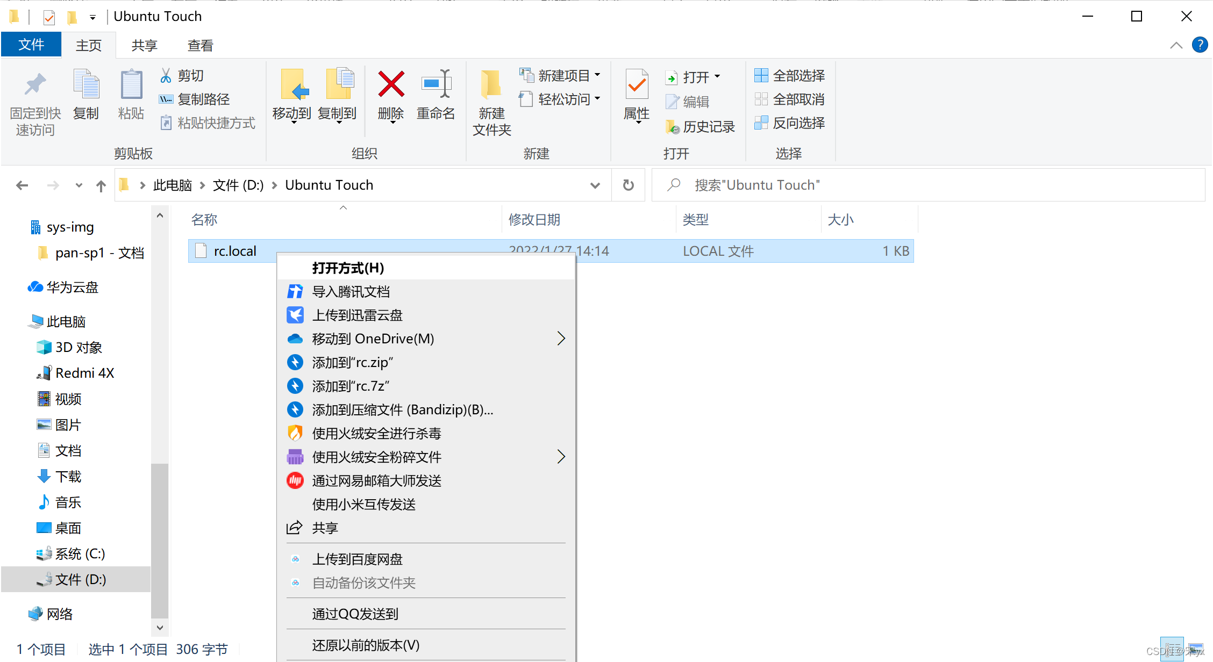The width and height of the screenshot is (1213, 662).
Task: Open Downloads folder in sidebar
Action: (x=59, y=477)
